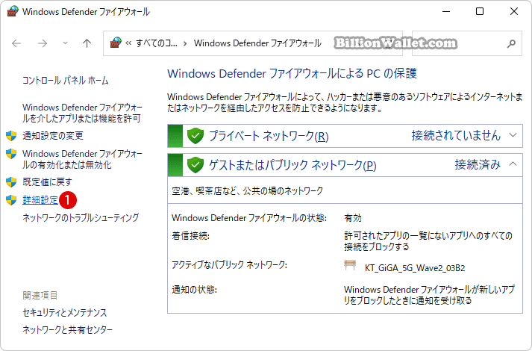Click ゲストまたはパブリック ネットワーク(P) heading
This screenshot has height=351, width=532.
[292, 165]
